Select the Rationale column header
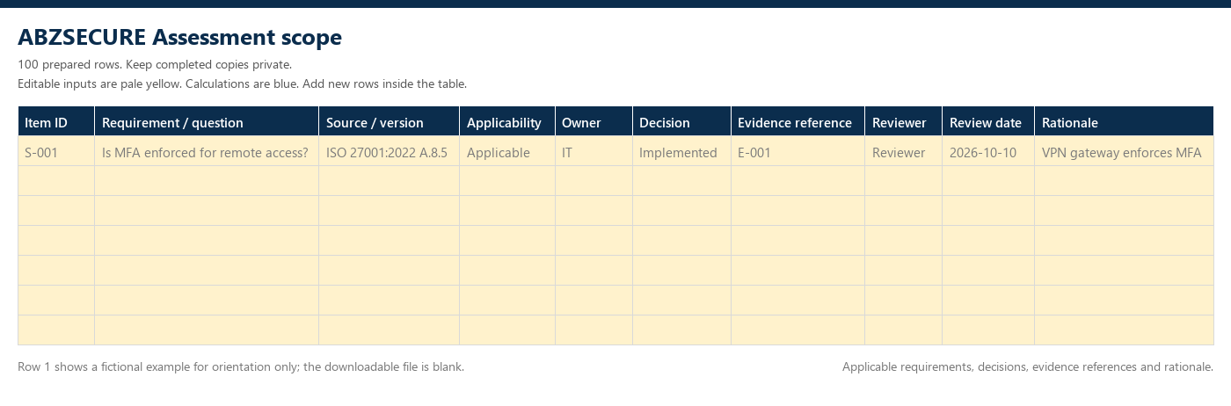1231x406 pixels. pyautogui.click(x=1125, y=121)
